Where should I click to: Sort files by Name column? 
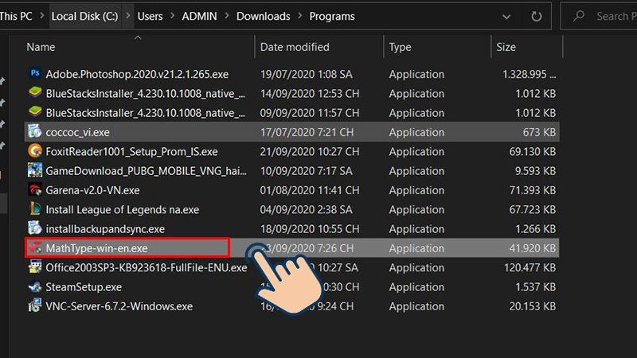click(41, 48)
